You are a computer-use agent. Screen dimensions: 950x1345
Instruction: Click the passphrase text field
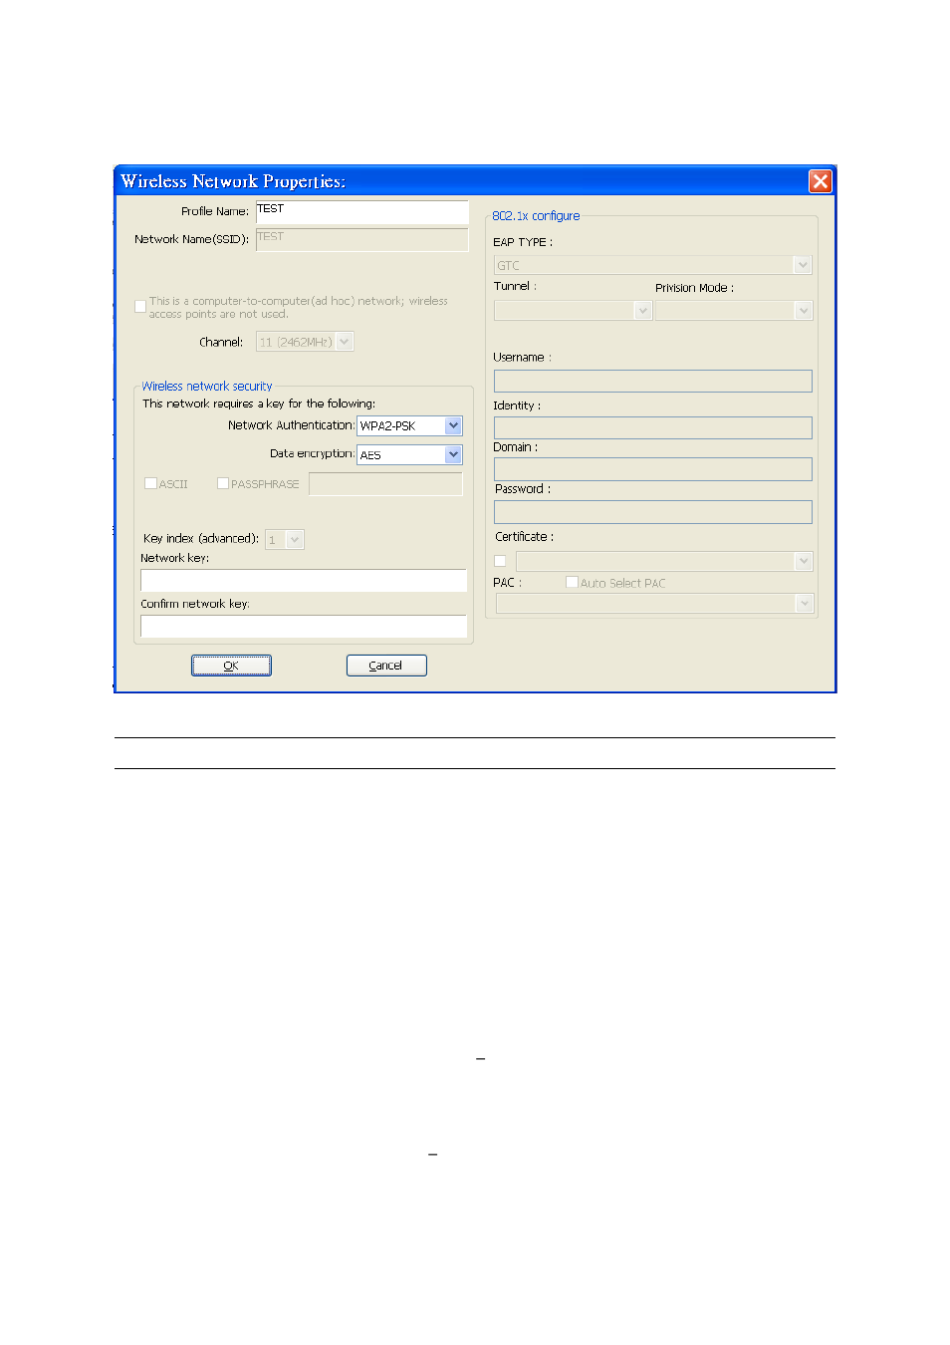pos(385,484)
